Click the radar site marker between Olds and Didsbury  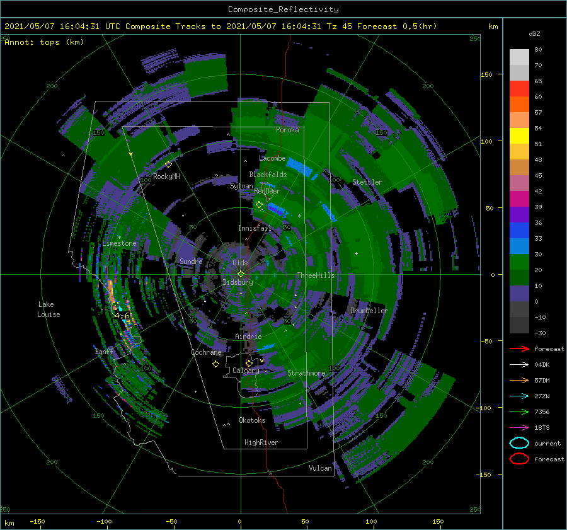pos(241,274)
